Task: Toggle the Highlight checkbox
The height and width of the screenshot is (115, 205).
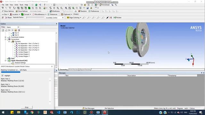Action: 2,75
